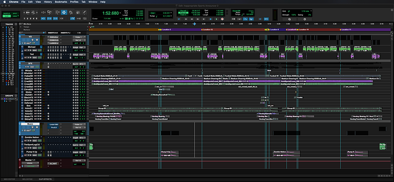394x182 pixels.
Task: Enable Spot edit mode
Action: pos(14,13)
